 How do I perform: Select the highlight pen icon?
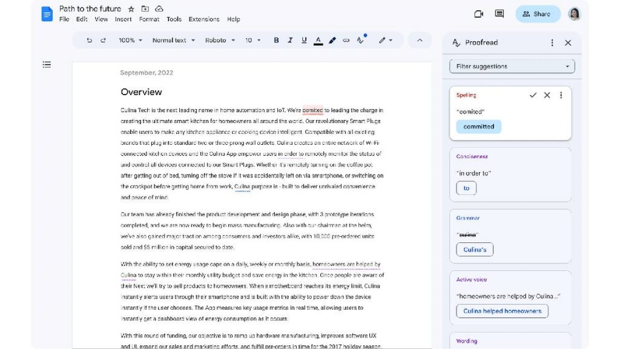(332, 40)
